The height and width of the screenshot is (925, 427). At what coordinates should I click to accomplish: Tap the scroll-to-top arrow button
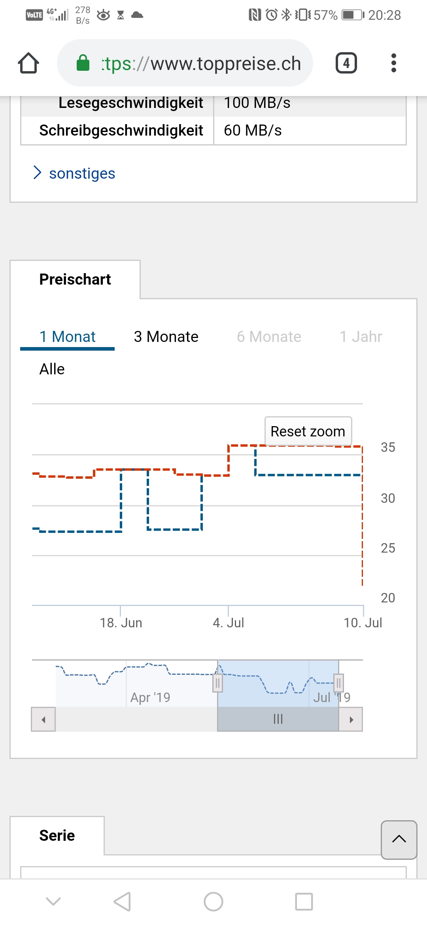pos(399,840)
